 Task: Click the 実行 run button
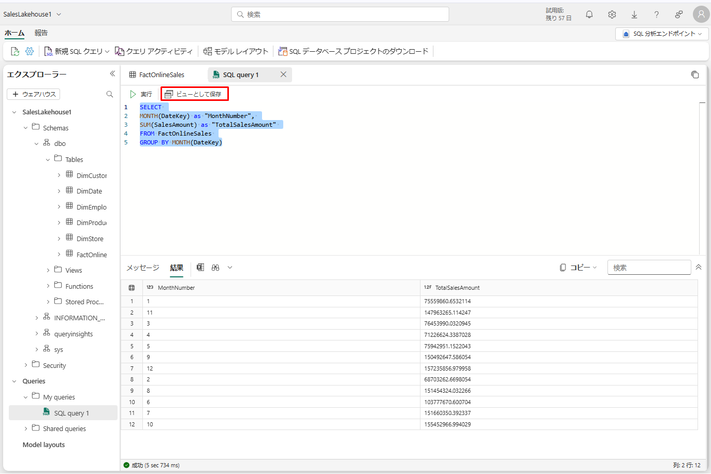(x=141, y=94)
